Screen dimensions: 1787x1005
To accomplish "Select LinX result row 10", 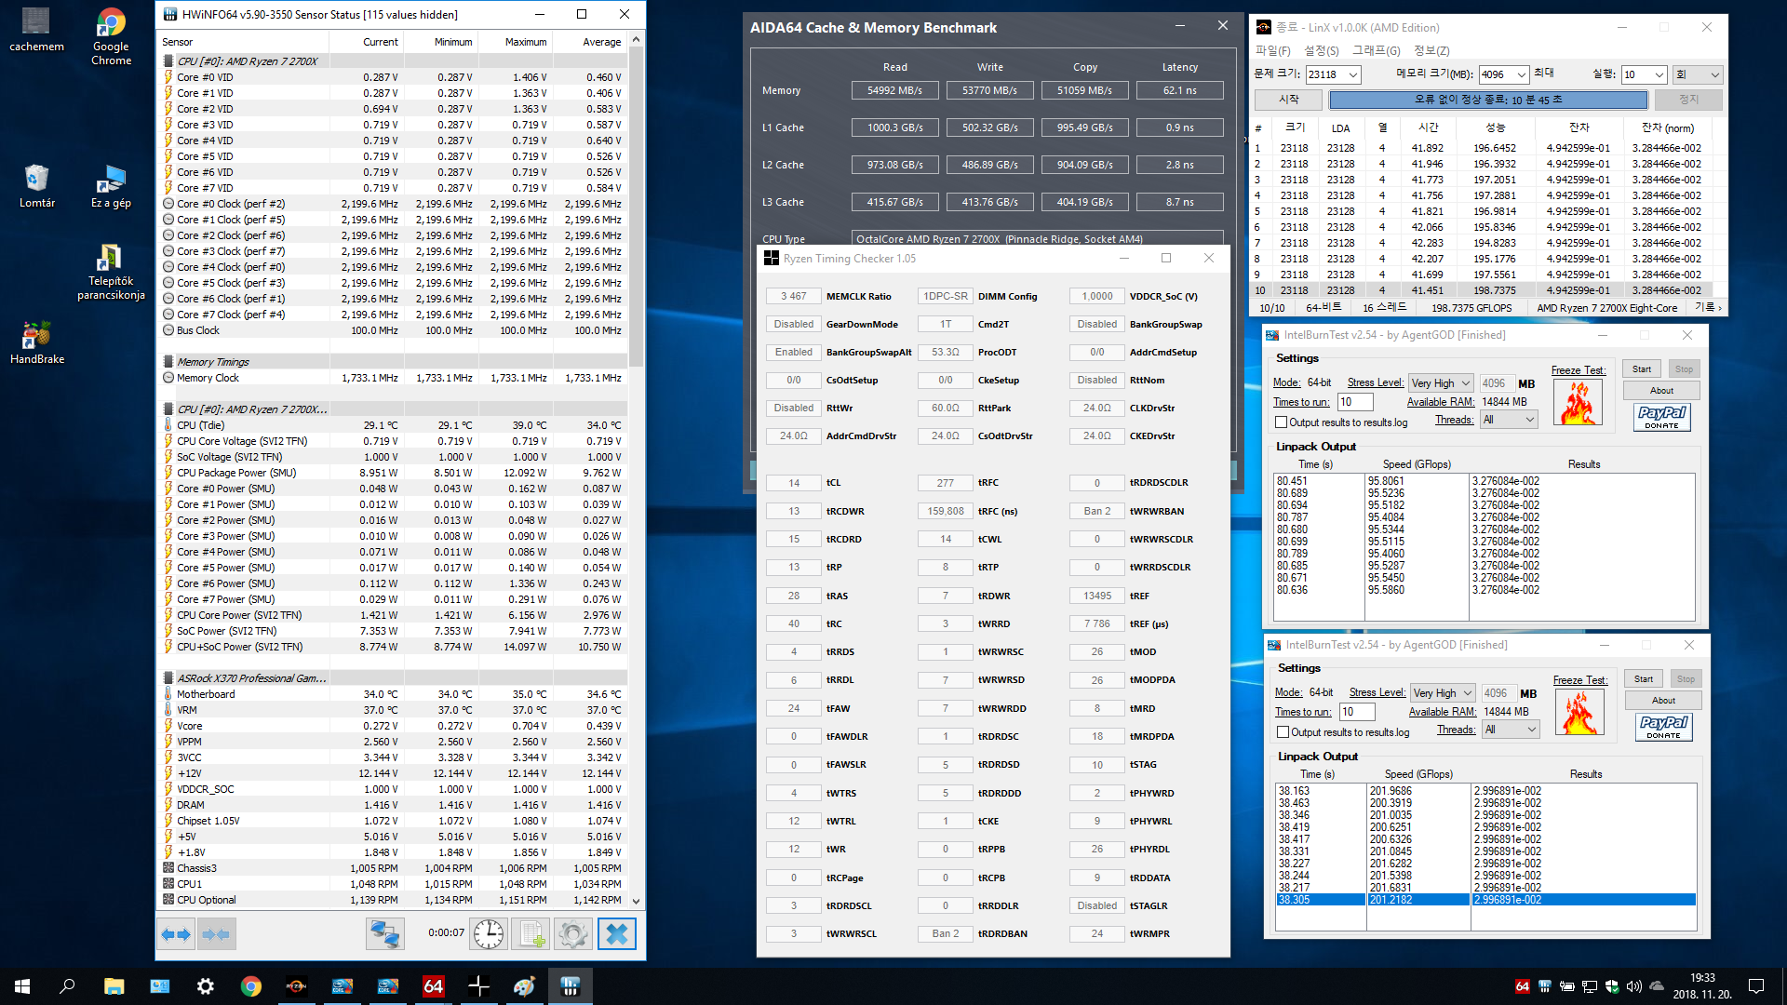I will [x=1484, y=290].
